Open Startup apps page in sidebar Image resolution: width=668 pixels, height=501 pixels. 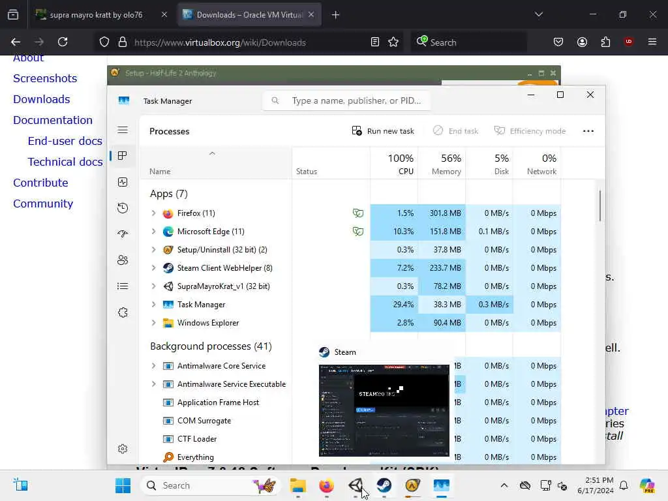(x=123, y=234)
